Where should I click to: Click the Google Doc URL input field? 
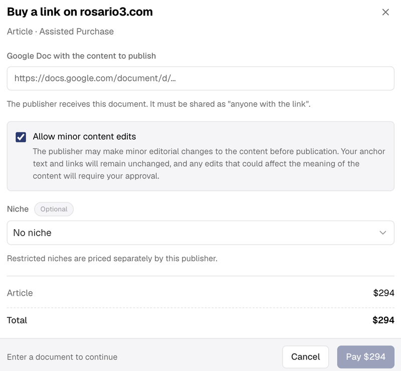(x=200, y=78)
